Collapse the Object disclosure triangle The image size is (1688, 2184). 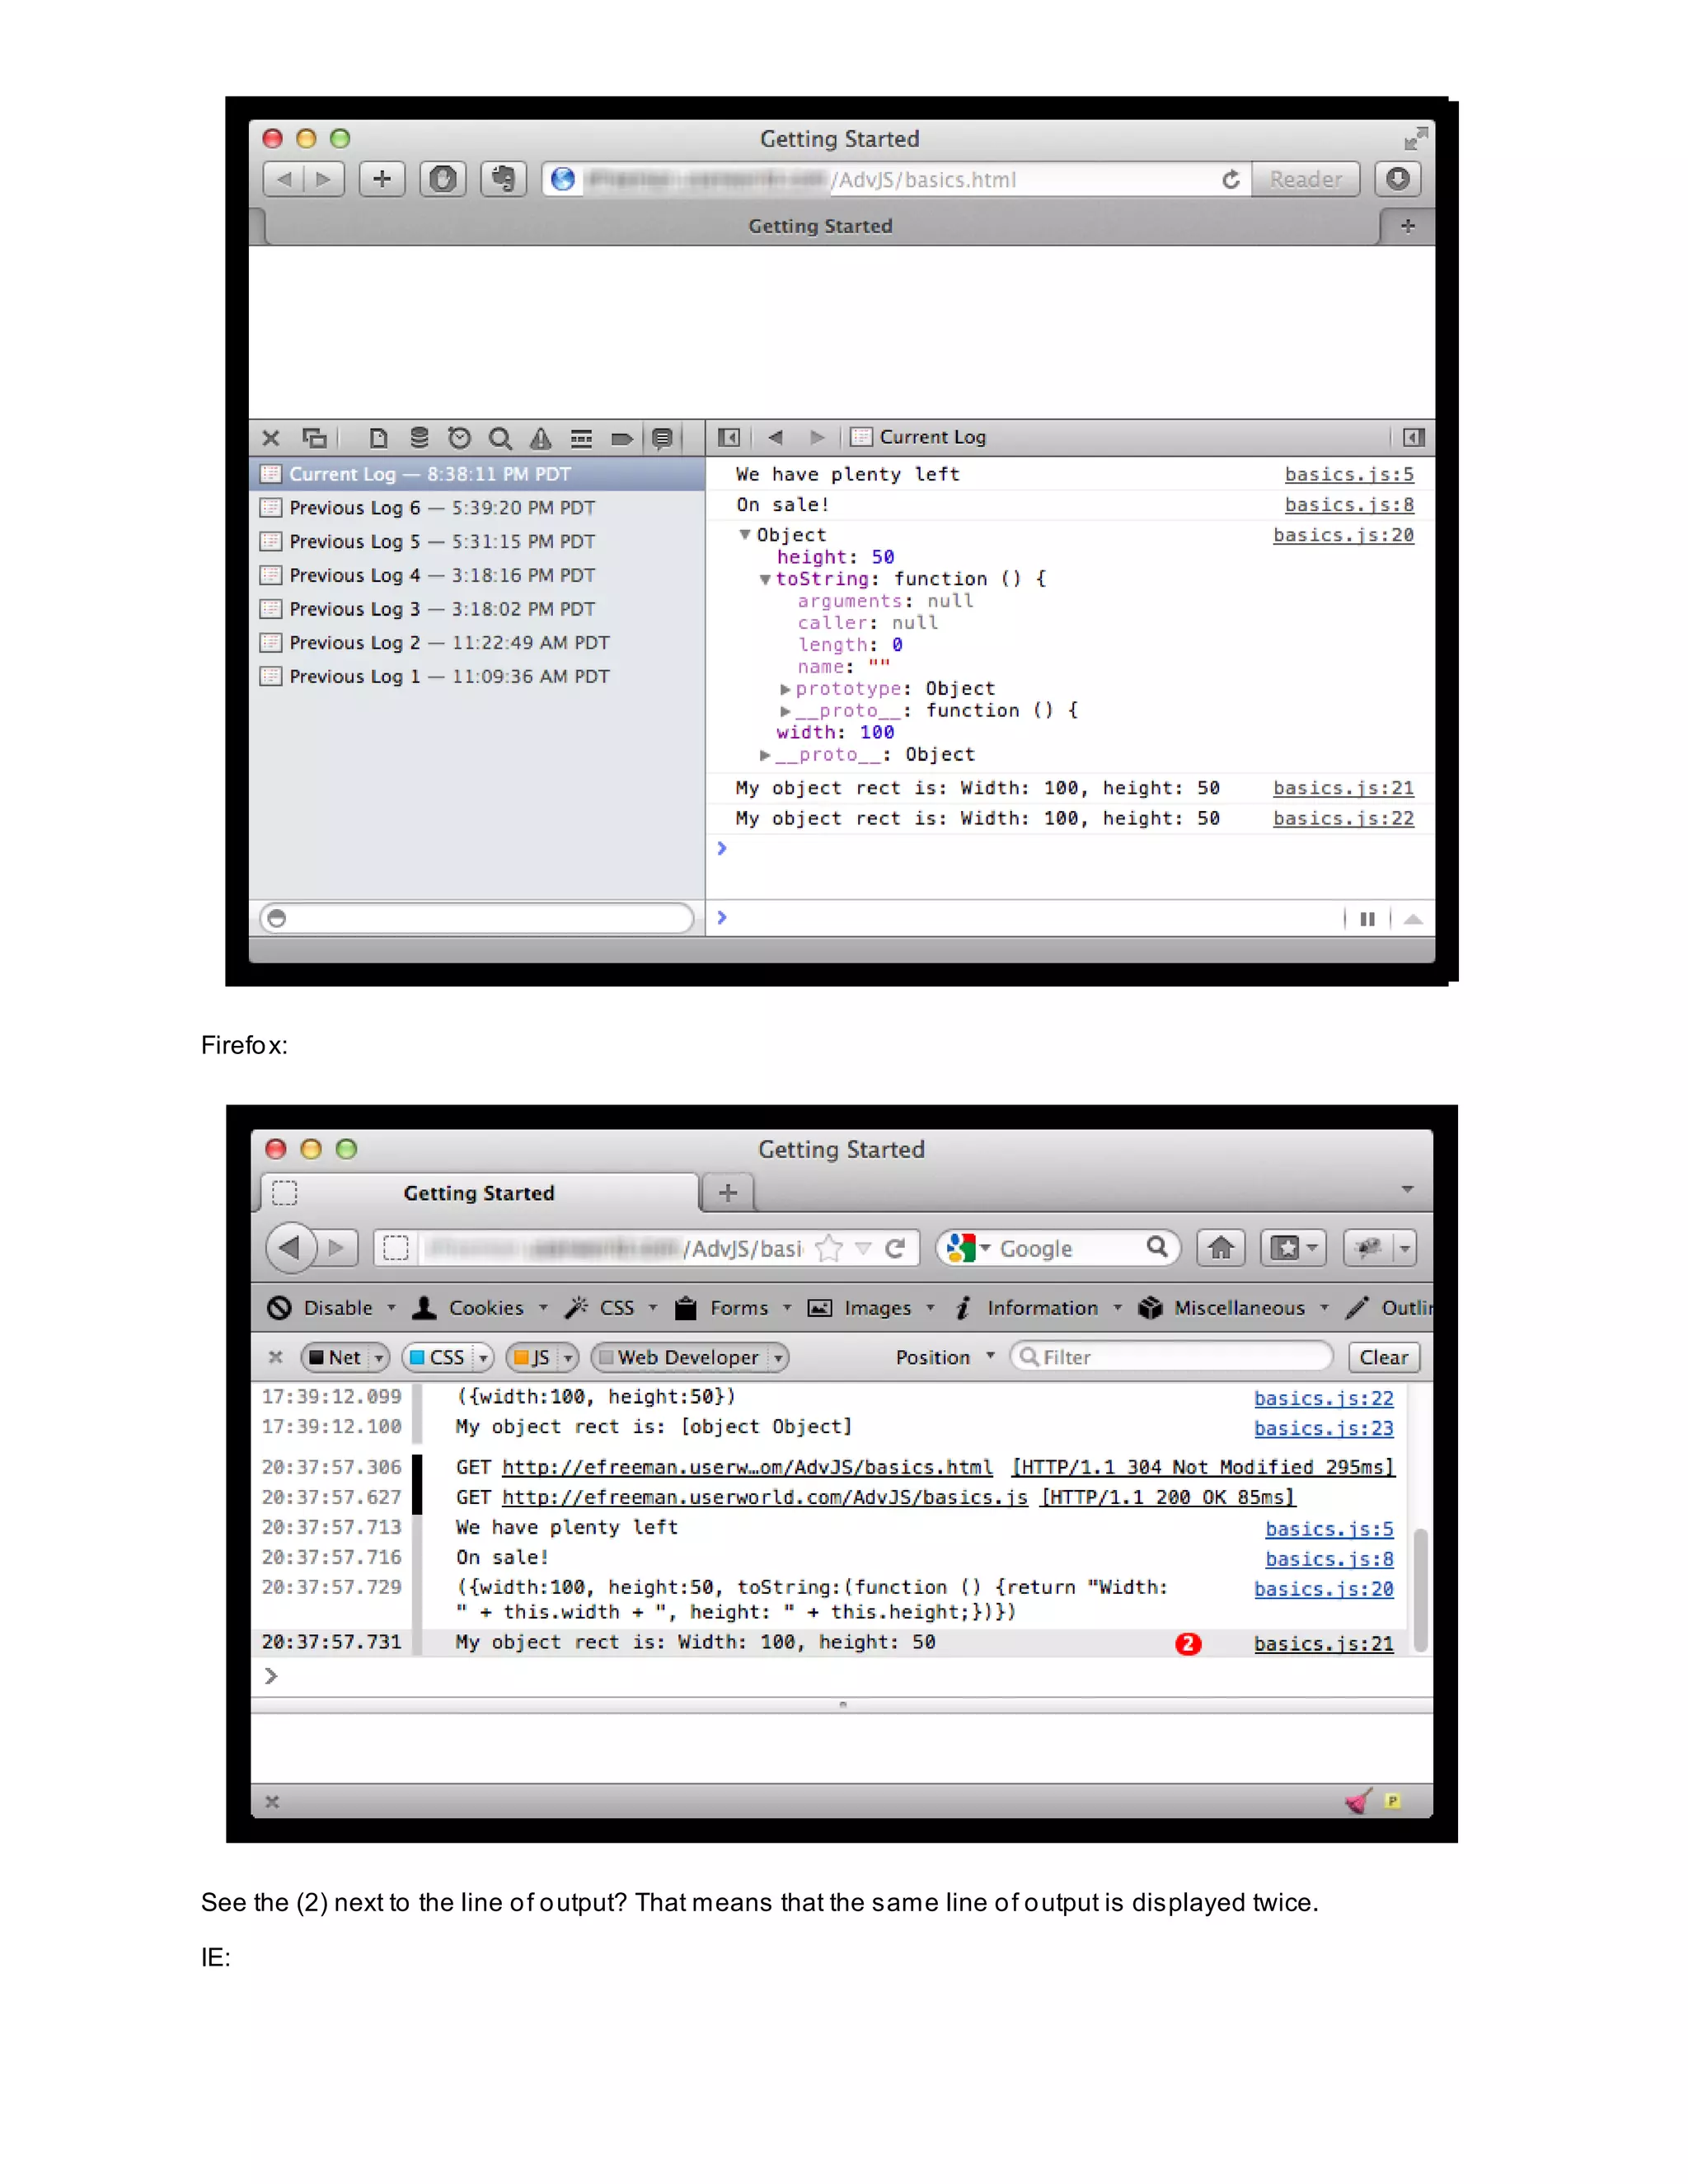click(x=745, y=535)
